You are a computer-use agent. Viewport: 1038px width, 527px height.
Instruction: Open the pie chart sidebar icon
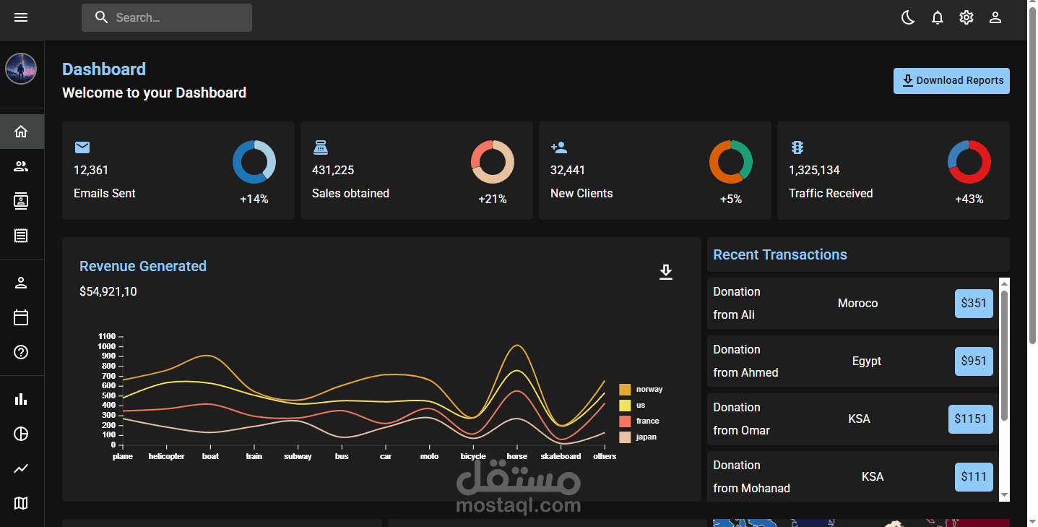22,434
